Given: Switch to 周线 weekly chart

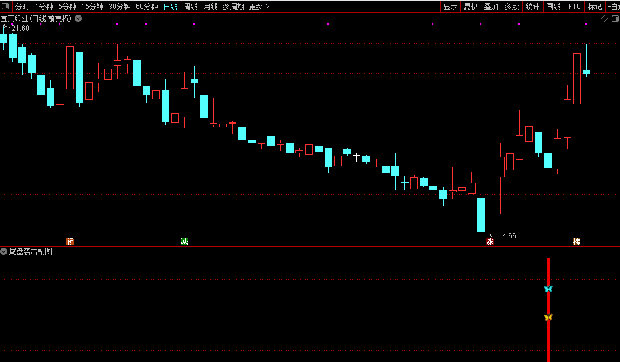Looking at the screenshot, I should [191, 7].
